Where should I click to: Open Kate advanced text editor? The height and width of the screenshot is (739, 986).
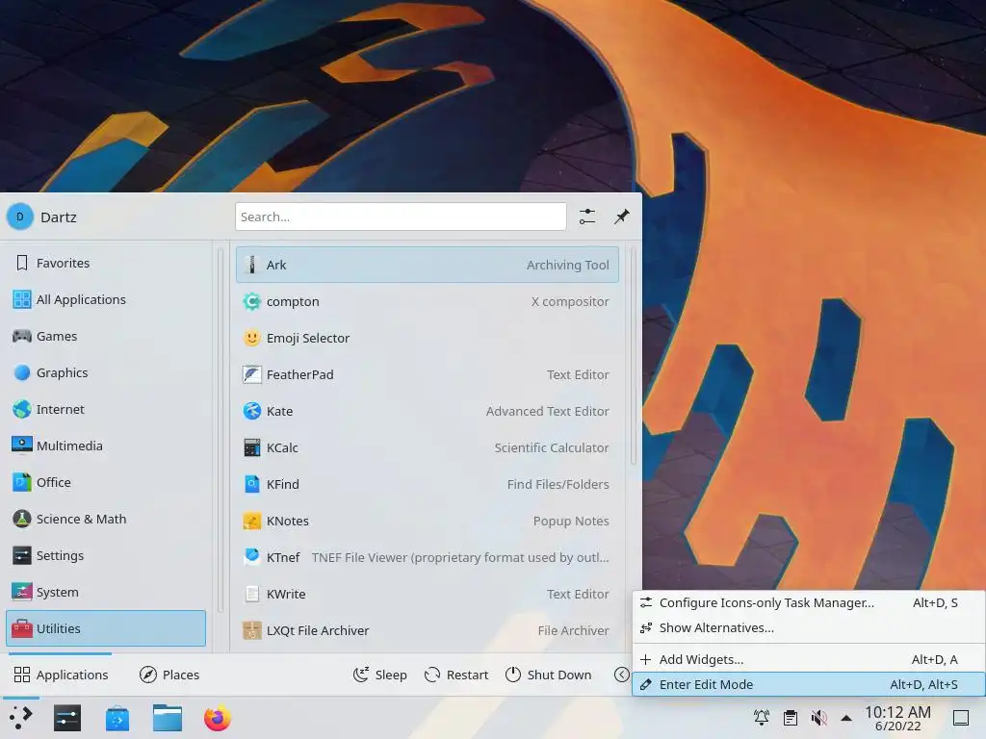pyautogui.click(x=427, y=411)
